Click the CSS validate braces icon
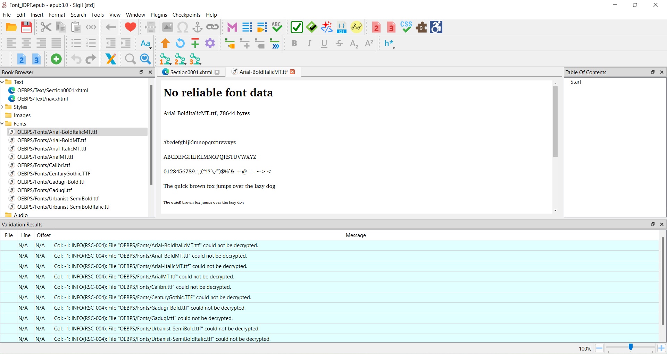The width and height of the screenshot is (667, 354). tap(342, 27)
